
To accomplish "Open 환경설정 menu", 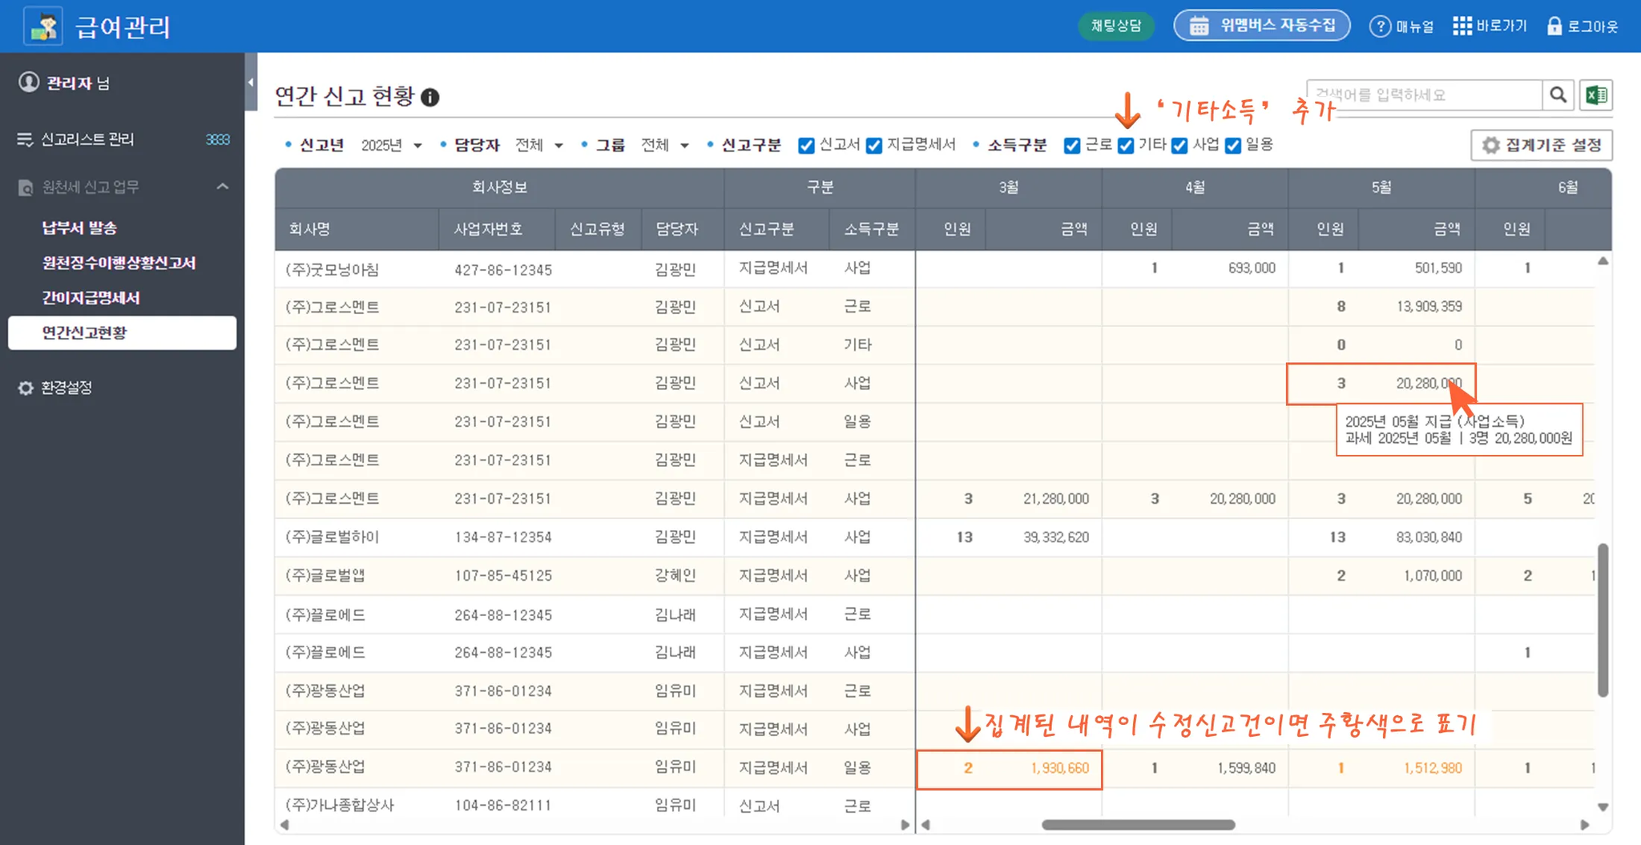I will pyautogui.click(x=67, y=388).
